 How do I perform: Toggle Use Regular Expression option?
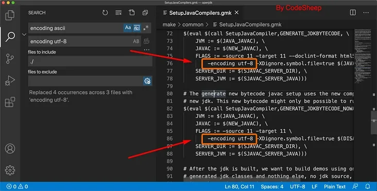click(x=146, y=28)
